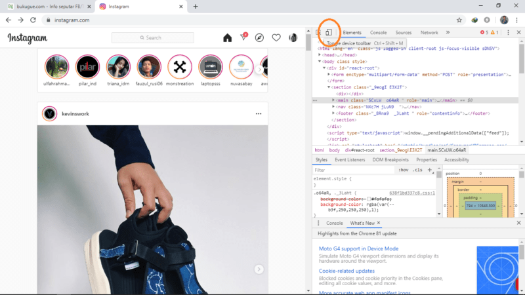The image size is (525, 295).
Task: Open kevinswork profile name
Action: (x=75, y=113)
